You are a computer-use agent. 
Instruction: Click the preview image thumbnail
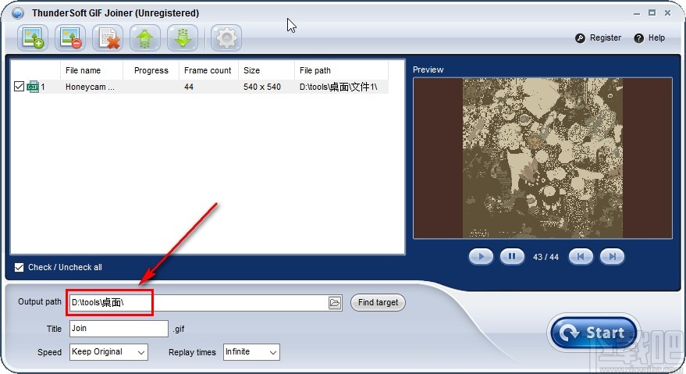click(x=542, y=158)
